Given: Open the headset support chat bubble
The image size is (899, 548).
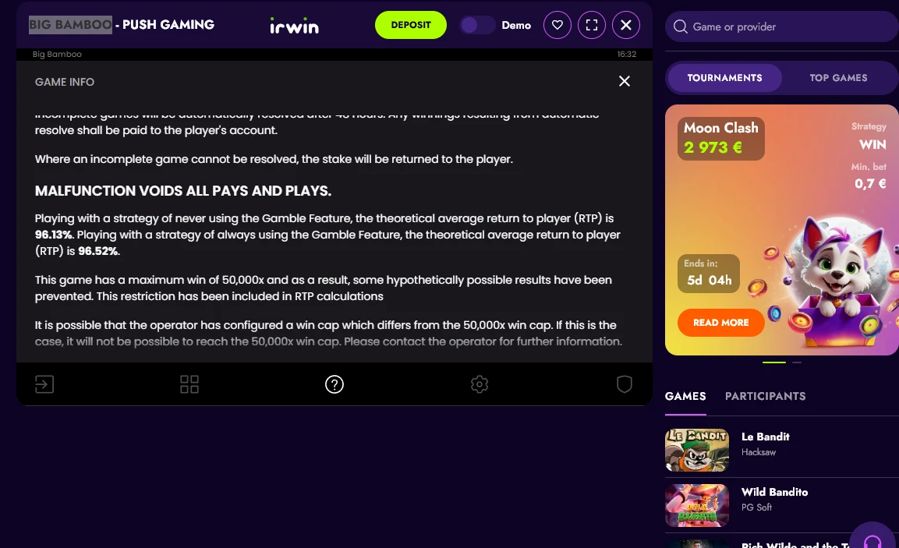Looking at the screenshot, I should click(x=873, y=539).
